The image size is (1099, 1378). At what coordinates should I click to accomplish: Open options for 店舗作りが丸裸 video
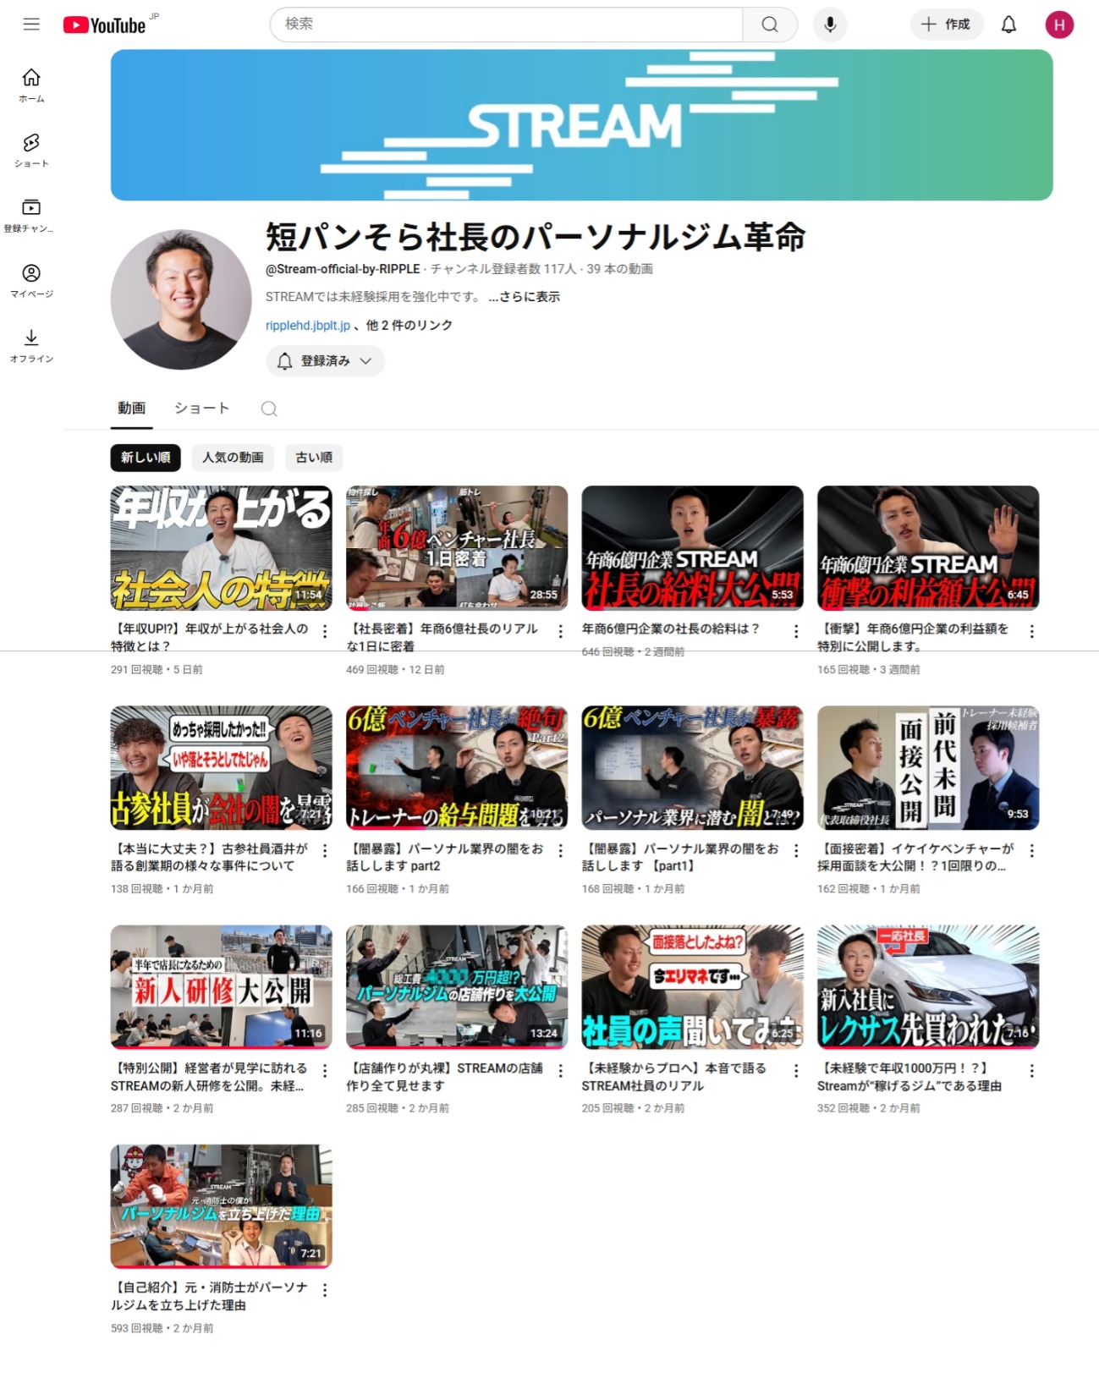point(560,1071)
